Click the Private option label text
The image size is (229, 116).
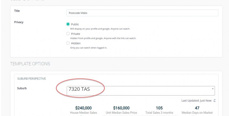click(75, 34)
